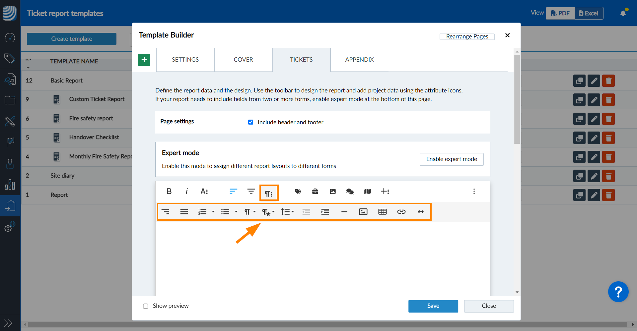
Task: Uncheck Include header and footer
Action: tap(251, 122)
